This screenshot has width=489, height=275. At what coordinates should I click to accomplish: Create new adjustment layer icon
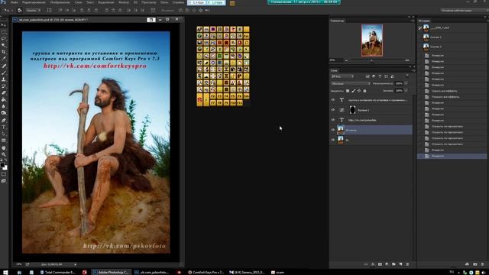(x=387, y=264)
